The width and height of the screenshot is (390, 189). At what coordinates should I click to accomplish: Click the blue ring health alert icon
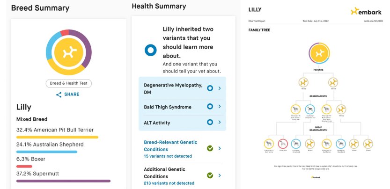(150, 51)
